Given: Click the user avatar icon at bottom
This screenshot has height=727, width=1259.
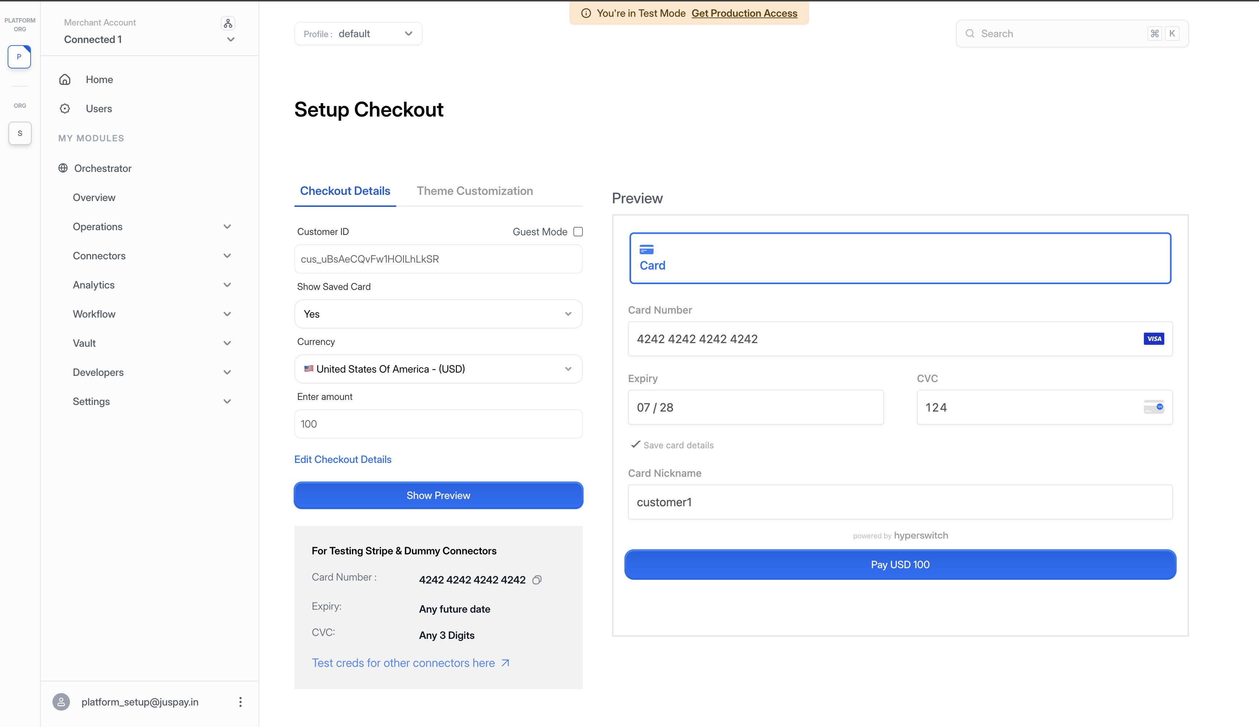Looking at the screenshot, I should tap(61, 702).
